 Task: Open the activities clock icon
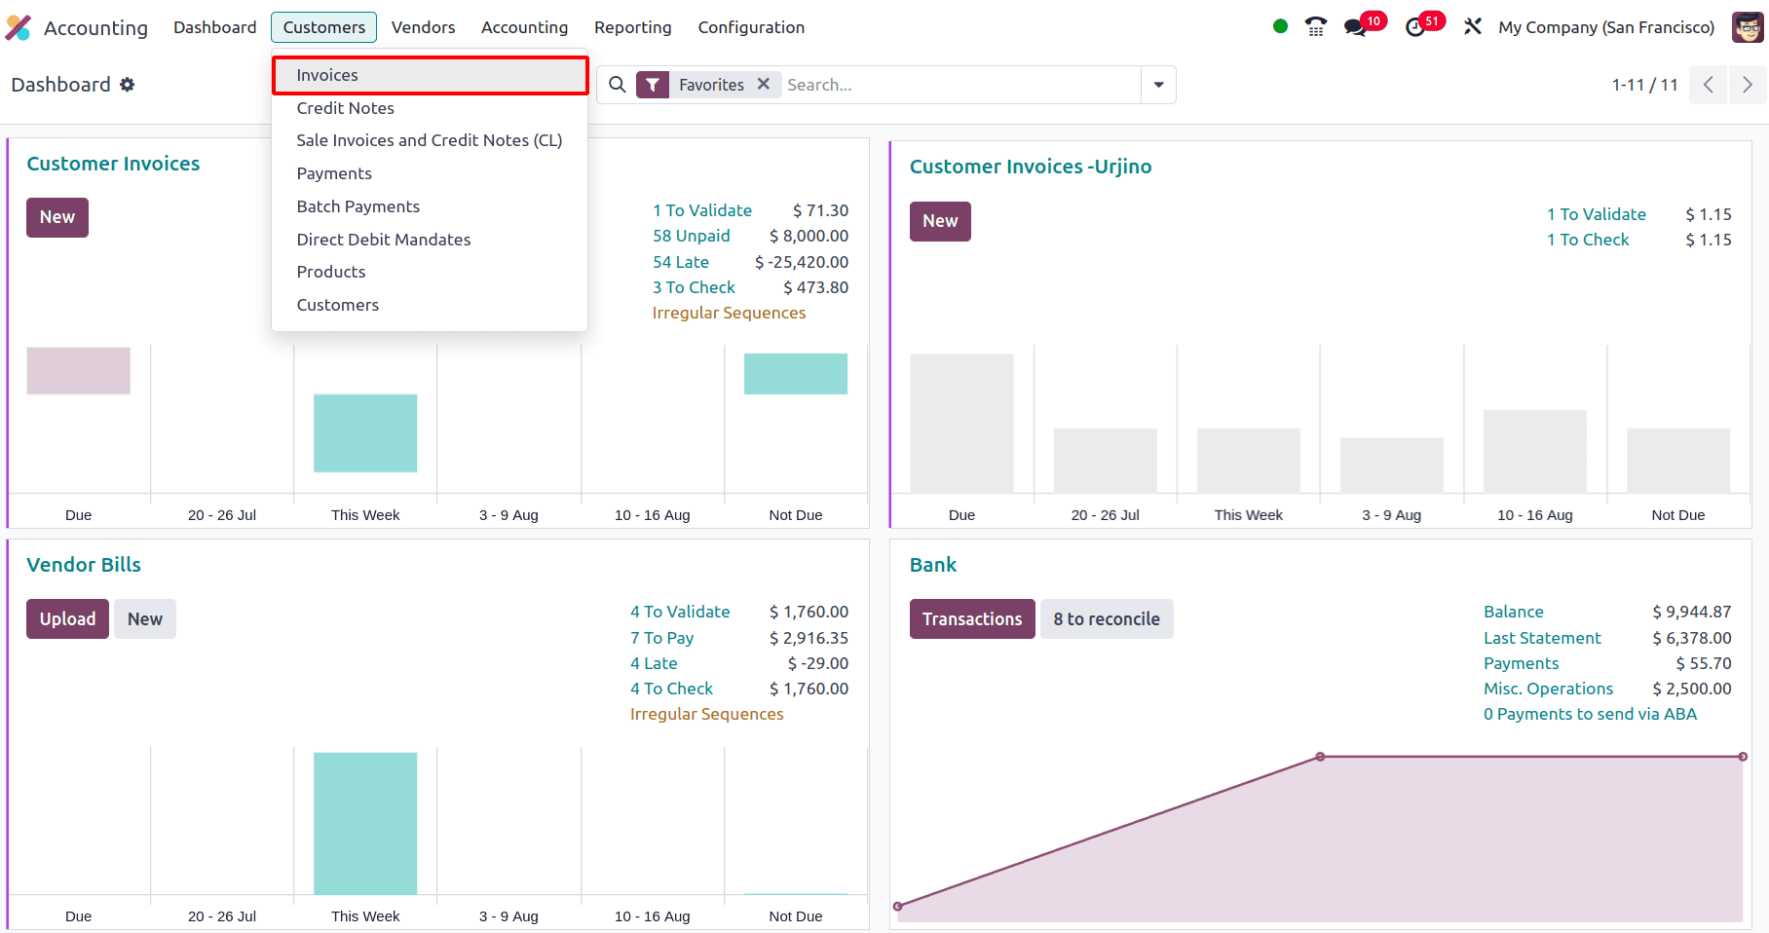point(1415,27)
